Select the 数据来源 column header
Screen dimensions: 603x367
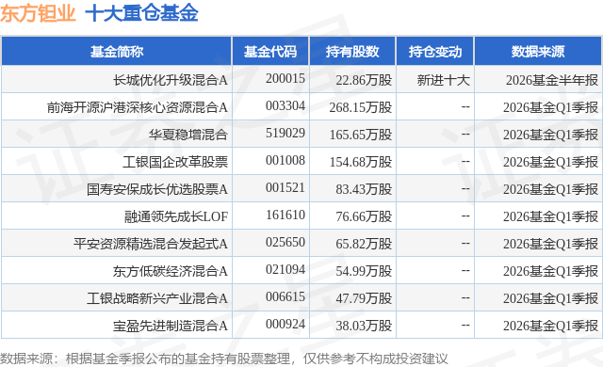pos(538,52)
